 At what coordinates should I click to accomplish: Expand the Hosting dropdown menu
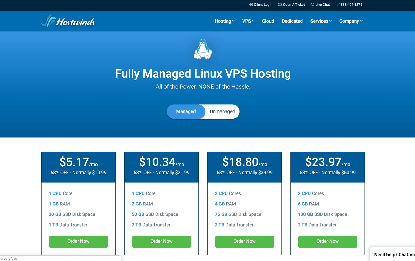point(225,21)
